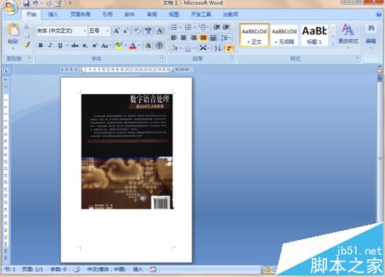Viewport: 385px width, 277px height.
Task: Click the bullet list icon
Action: 175,28
